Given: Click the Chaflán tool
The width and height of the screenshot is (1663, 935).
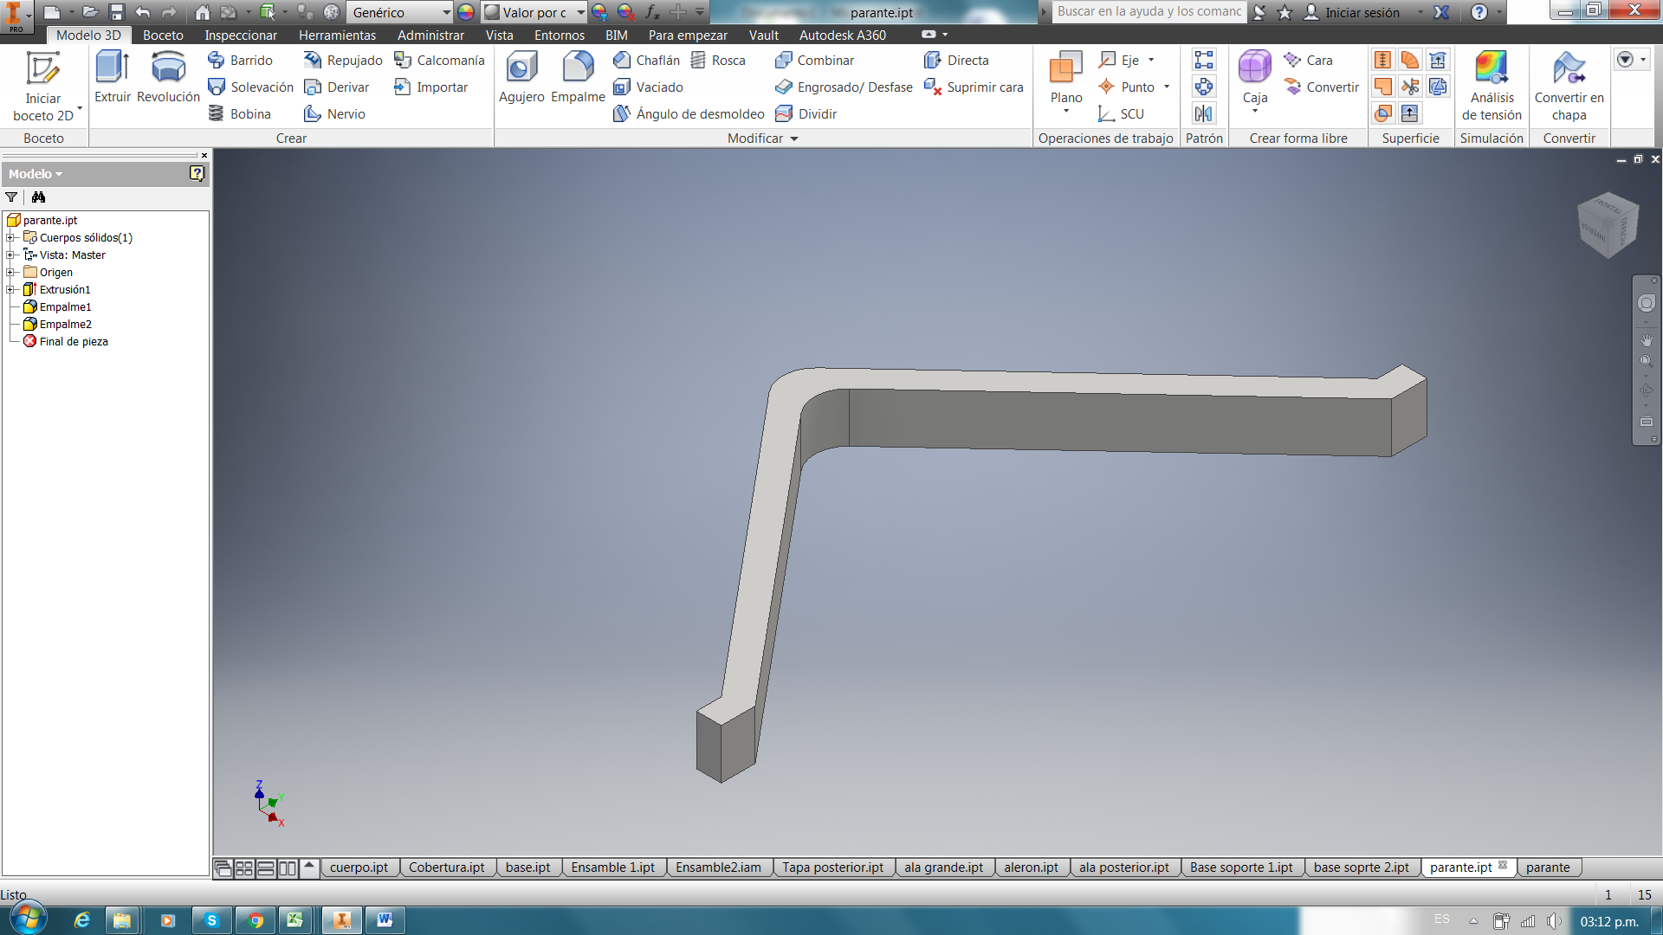Looking at the screenshot, I should click(x=646, y=61).
